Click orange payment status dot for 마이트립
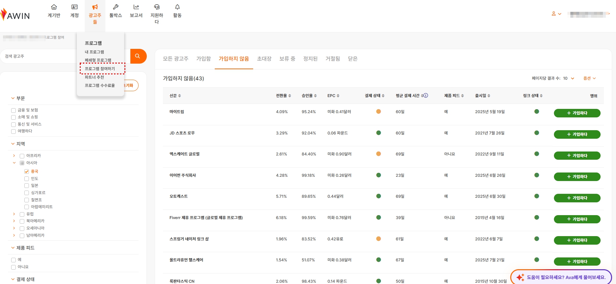 [379, 112]
